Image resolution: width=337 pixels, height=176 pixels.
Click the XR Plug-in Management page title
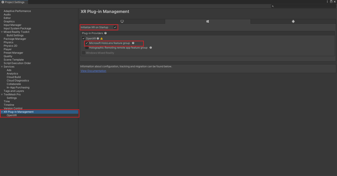pyautogui.click(x=105, y=11)
